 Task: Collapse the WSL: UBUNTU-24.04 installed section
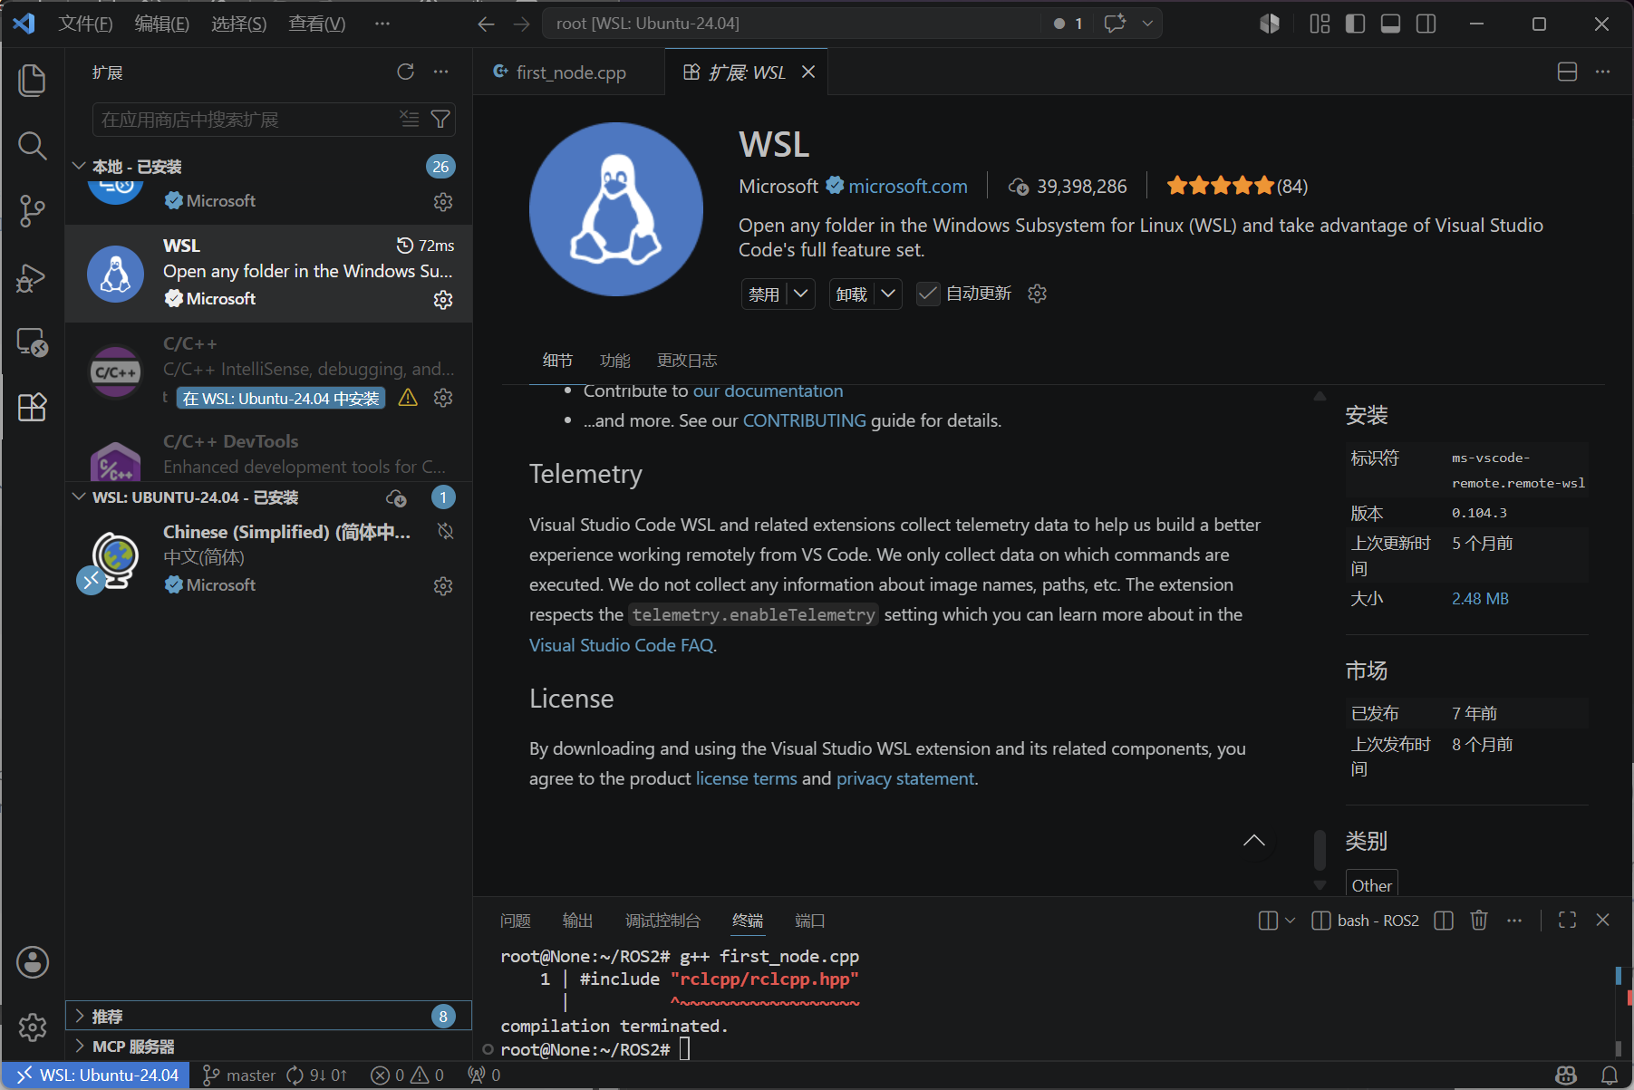pyautogui.click(x=80, y=497)
